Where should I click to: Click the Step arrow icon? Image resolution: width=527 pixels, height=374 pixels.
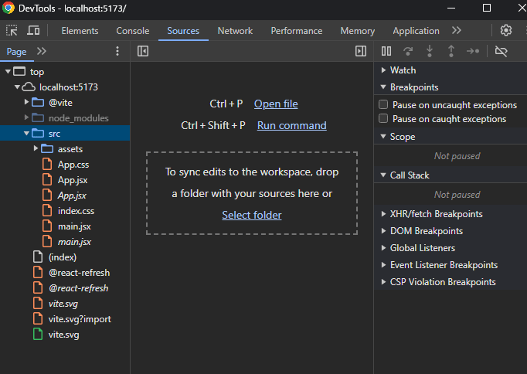[473, 51]
